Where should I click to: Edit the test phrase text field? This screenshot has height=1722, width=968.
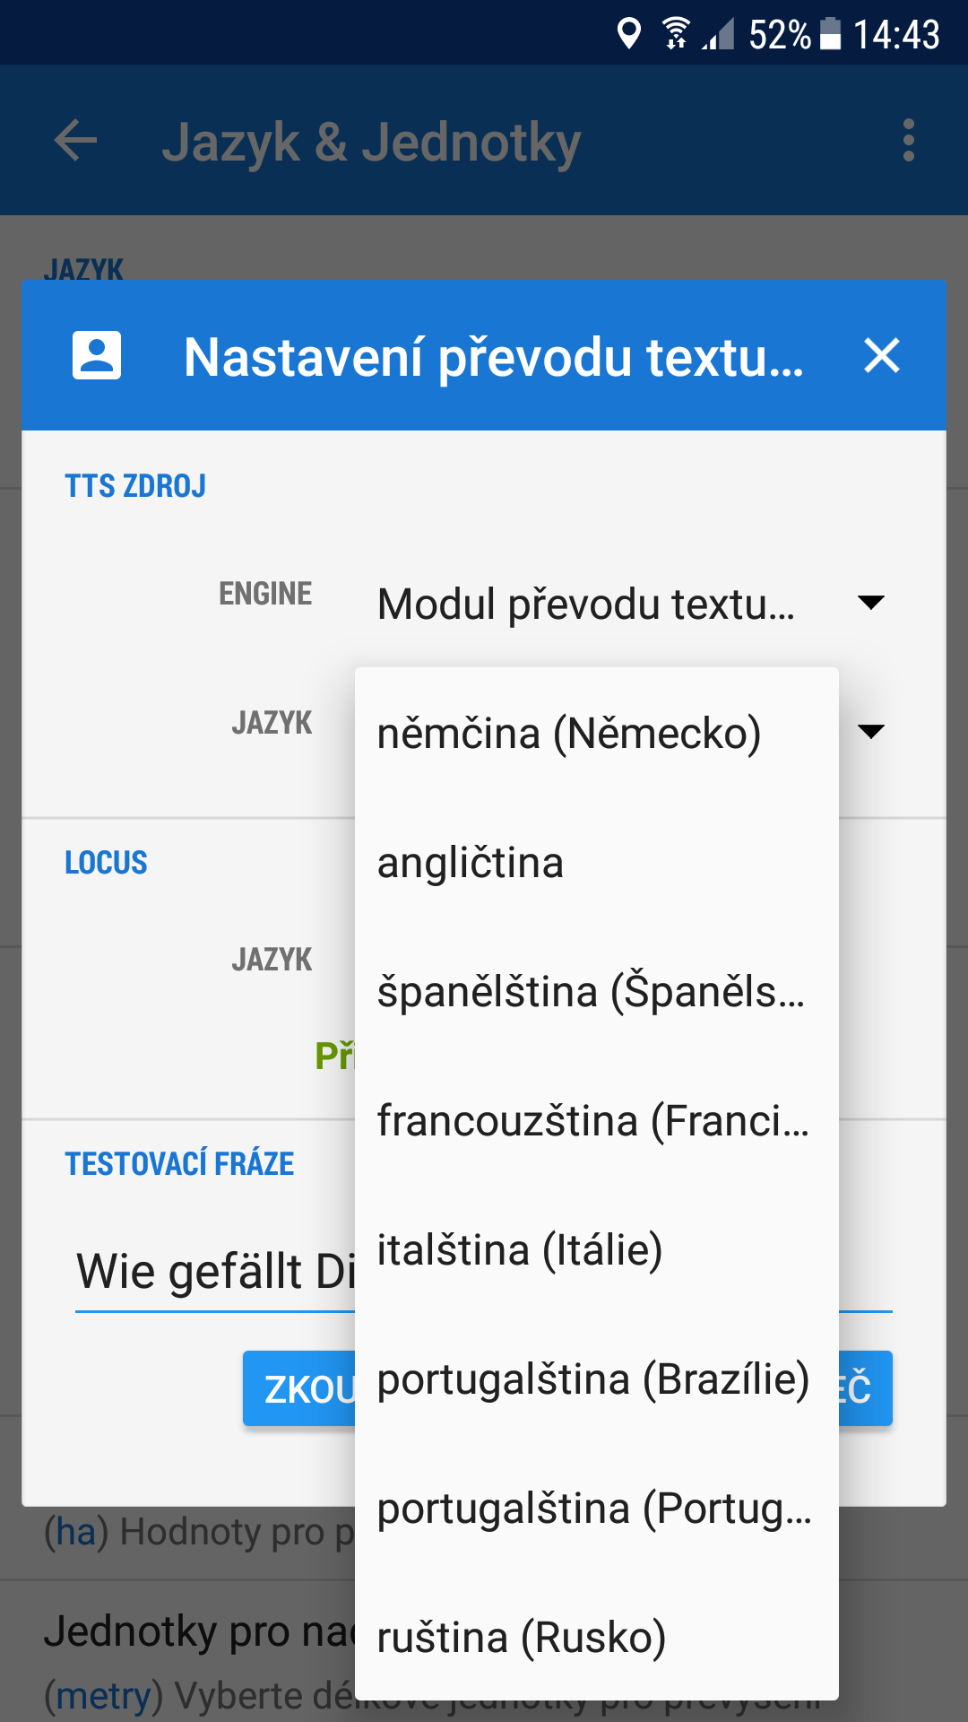tap(215, 1272)
